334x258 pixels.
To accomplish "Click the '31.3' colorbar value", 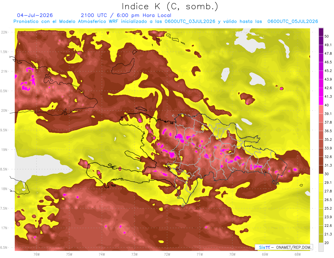I will (x=328, y=165).
